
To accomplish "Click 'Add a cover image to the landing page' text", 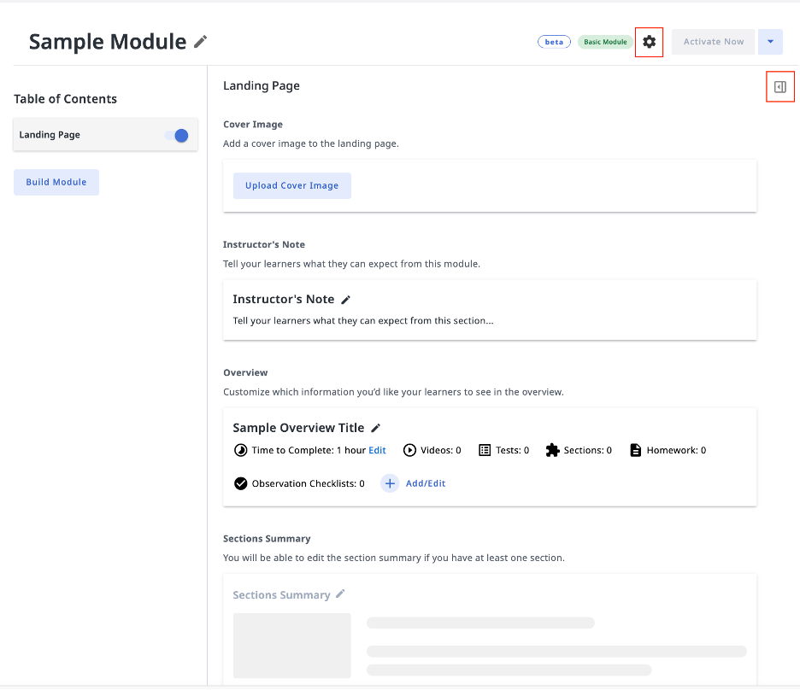I will pyautogui.click(x=311, y=143).
